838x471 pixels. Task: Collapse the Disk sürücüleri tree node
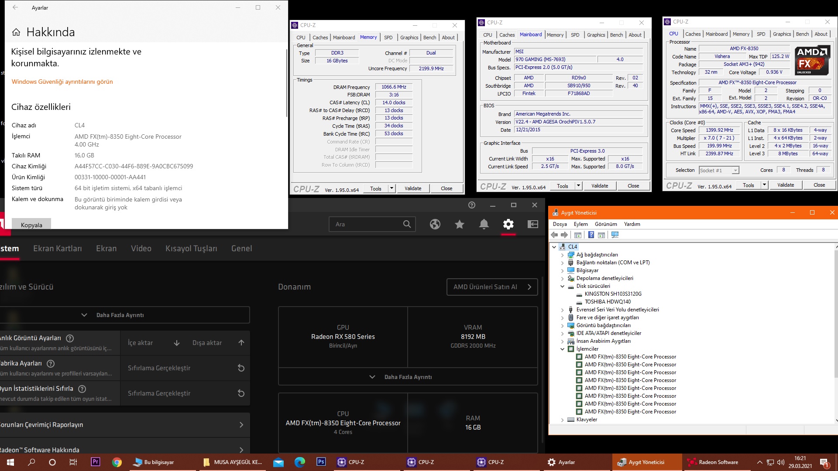(563, 287)
